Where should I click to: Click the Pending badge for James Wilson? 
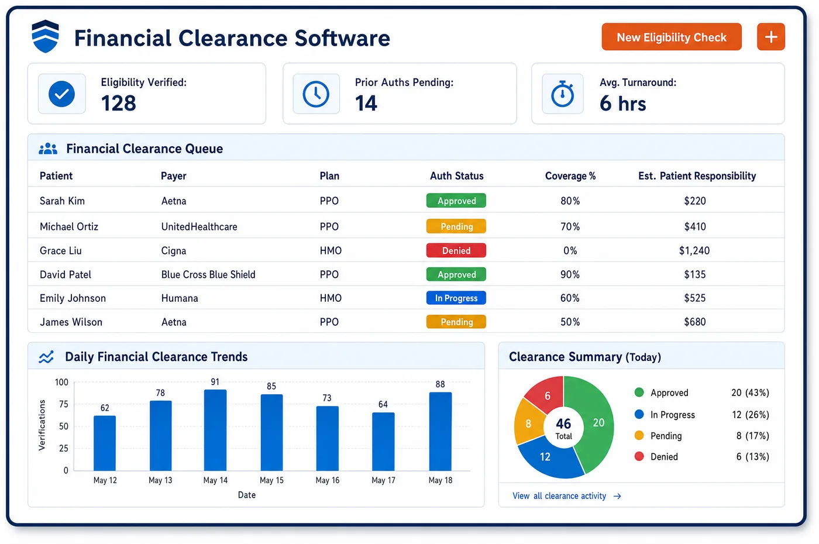pyautogui.click(x=456, y=322)
